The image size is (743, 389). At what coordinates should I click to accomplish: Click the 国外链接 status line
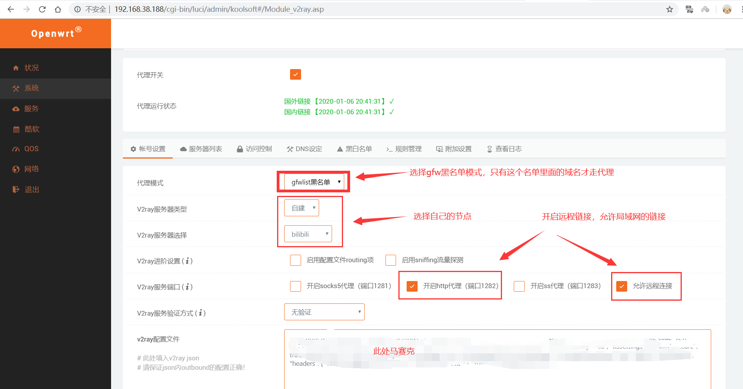339,101
